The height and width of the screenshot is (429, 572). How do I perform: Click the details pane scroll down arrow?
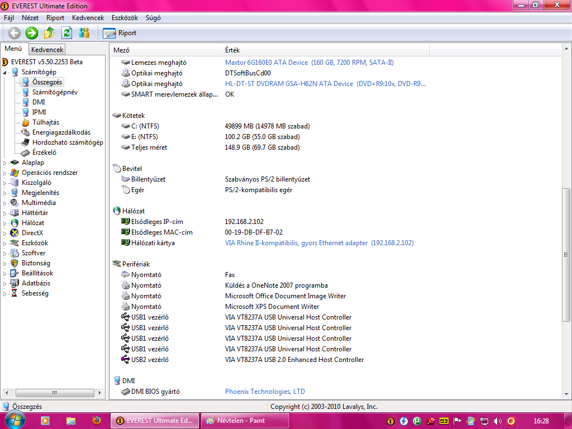tap(566, 394)
